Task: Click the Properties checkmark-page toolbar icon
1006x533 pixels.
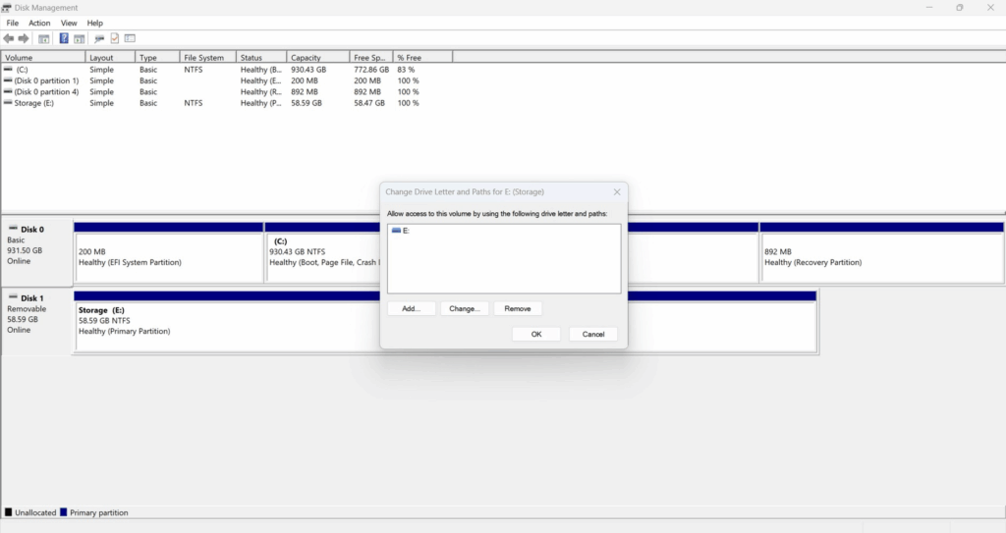Action: pos(115,38)
